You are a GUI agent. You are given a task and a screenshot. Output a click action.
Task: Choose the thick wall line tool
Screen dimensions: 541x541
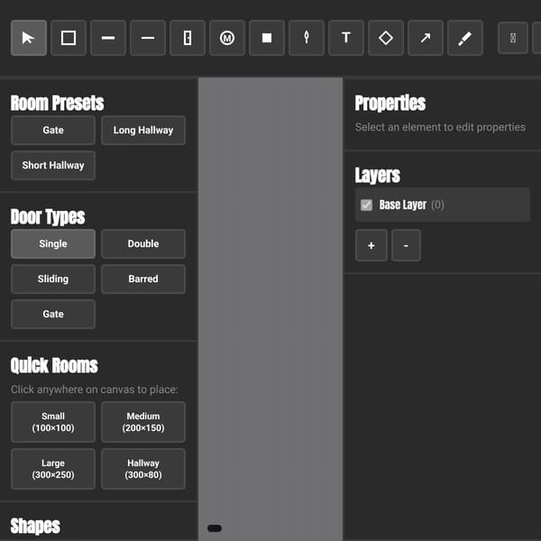pos(108,38)
